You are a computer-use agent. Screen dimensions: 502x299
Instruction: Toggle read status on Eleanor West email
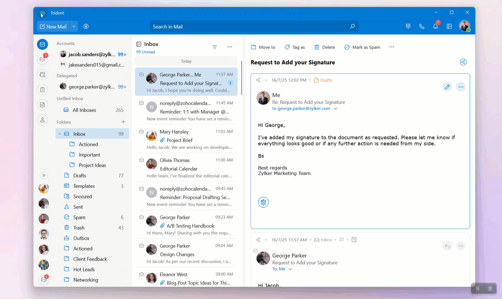pos(141,274)
